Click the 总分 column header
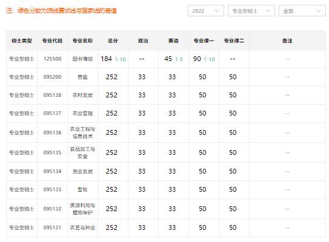Screen dimensions: 329x242 tap(113, 41)
